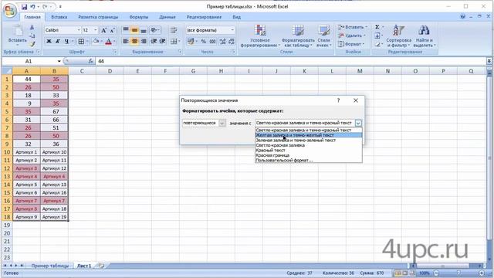Select Красный текст list option
Image resolution: width=494 pixels, height=278 pixels.
[309, 150]
